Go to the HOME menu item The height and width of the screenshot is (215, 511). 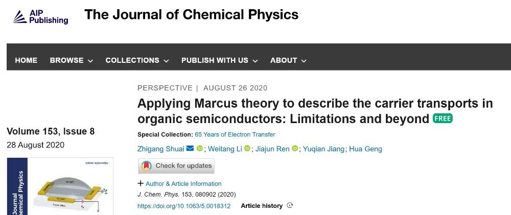(26, 60)
